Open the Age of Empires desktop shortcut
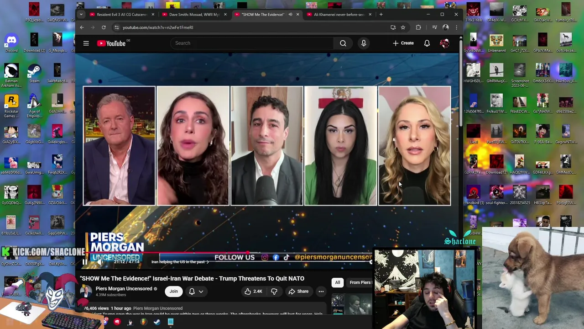This screenshot has width=584, height=329. point(34,106)
